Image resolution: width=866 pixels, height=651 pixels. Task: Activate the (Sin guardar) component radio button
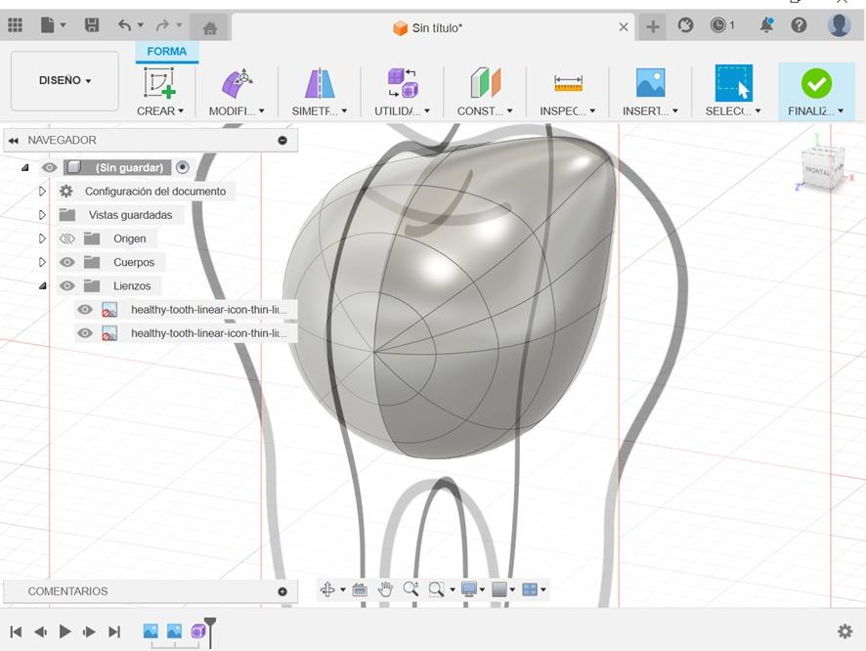pyautogui.click(x=182, y=167)
